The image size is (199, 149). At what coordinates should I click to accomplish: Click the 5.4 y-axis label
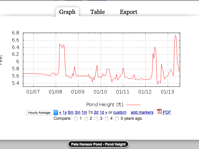(15, 83)
